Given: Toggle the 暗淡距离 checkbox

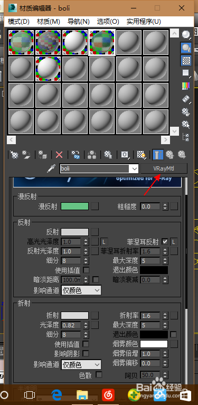Looking at the screenshot, I should (x=96, y=279).
